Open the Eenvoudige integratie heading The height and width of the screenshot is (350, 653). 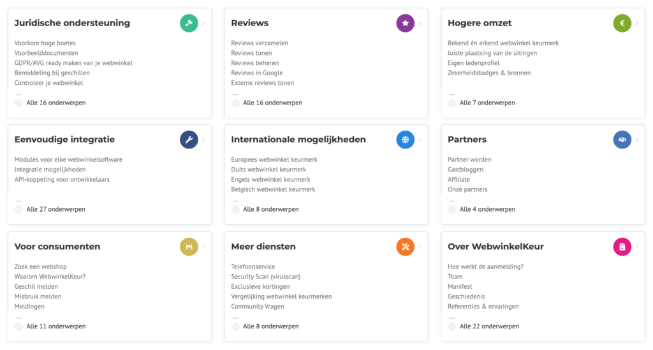pos(64,140)
